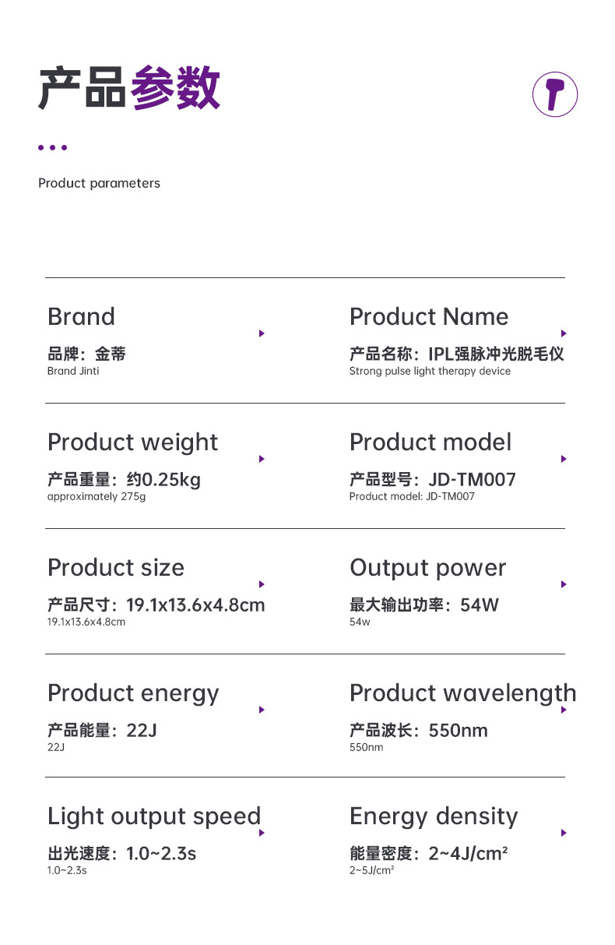The width and height of the screenshot is (615, 945).
Task: Click the arrow beside Product wavelength
Action: click(564, 710)
